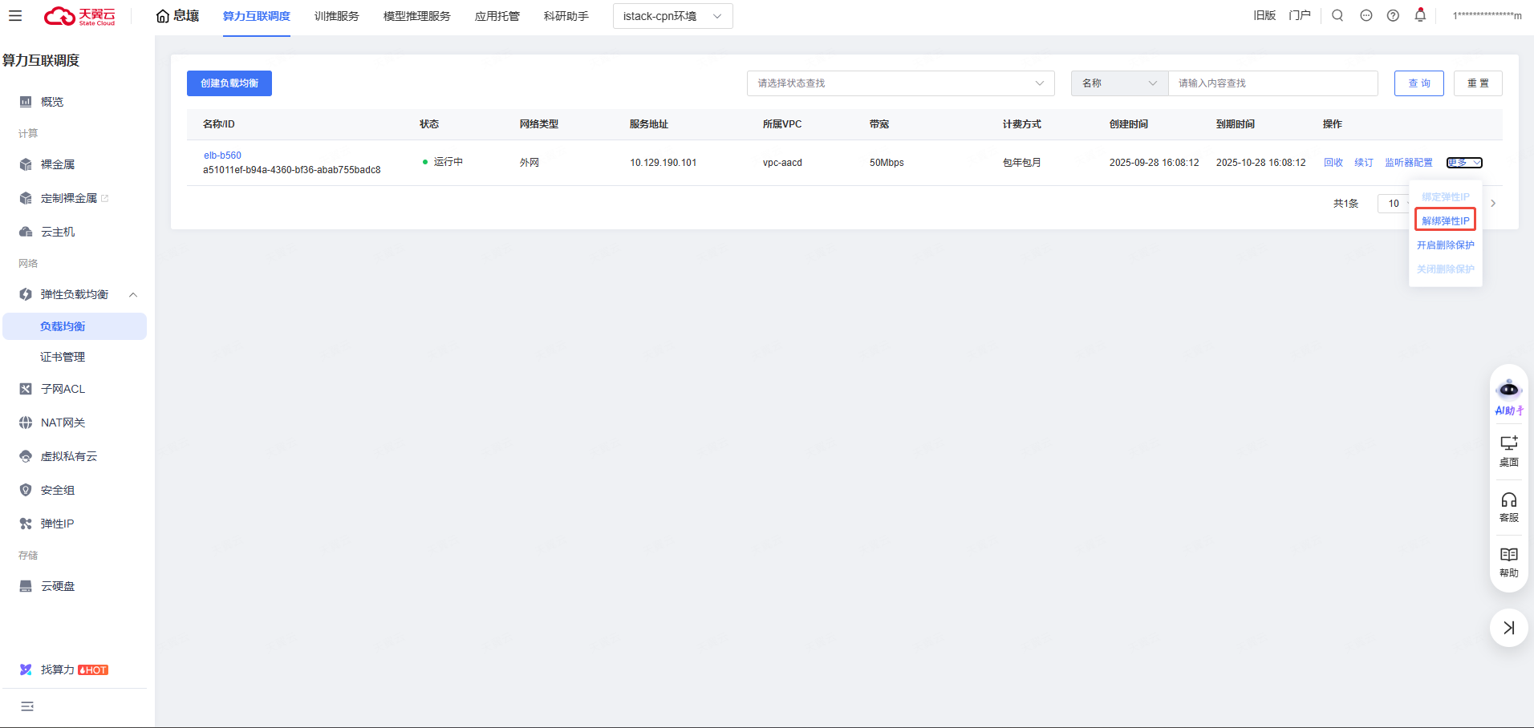The height and width of the screenshot is (728, 1534).
Task: Select 解绑弹性IP from the menu
Action: [x=1445, y=220]
